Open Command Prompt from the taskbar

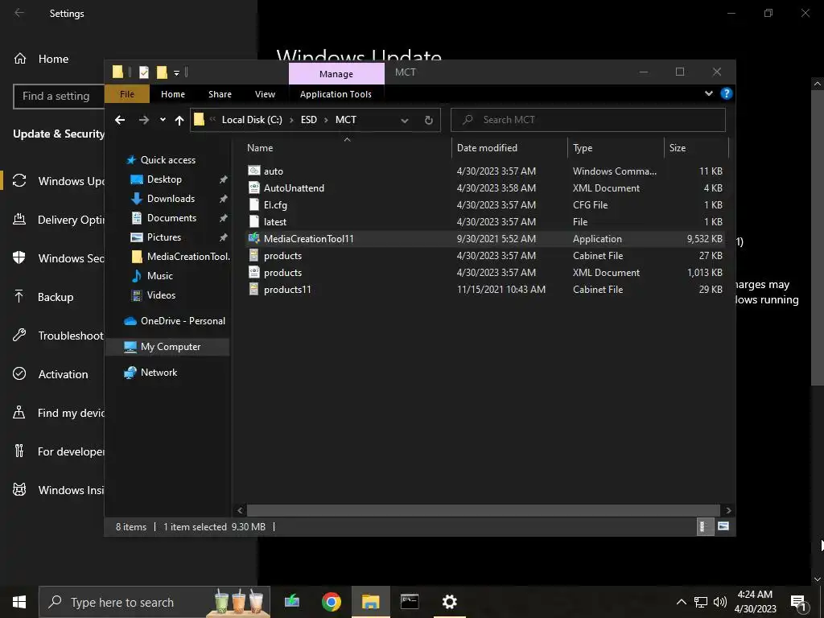[x=410, y=602]
